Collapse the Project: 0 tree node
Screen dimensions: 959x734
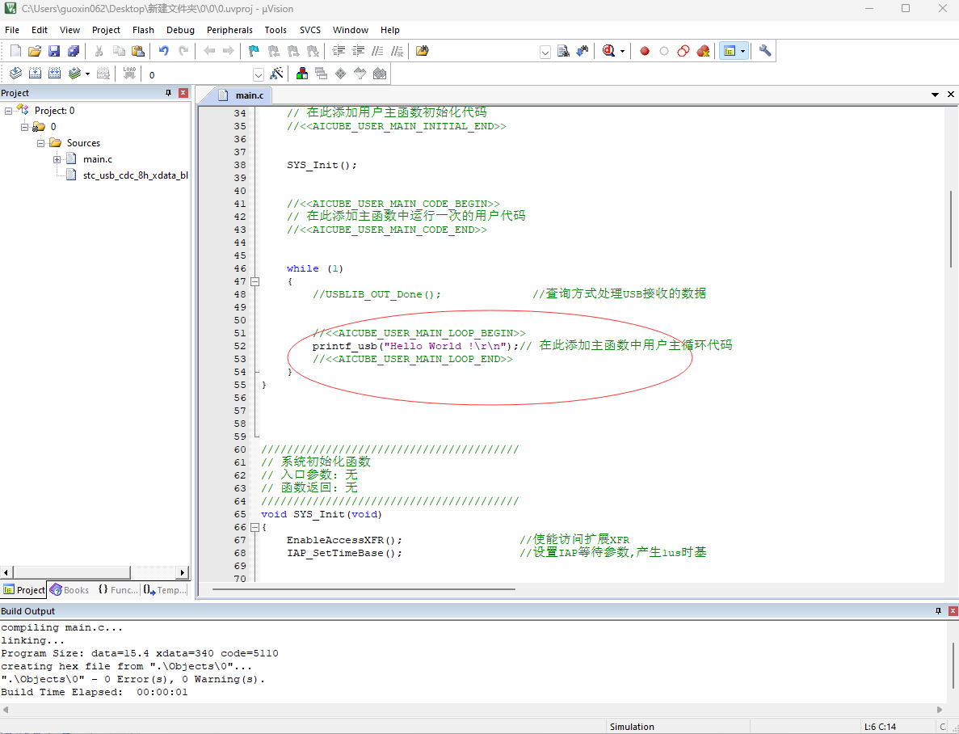tap(9, 111)
